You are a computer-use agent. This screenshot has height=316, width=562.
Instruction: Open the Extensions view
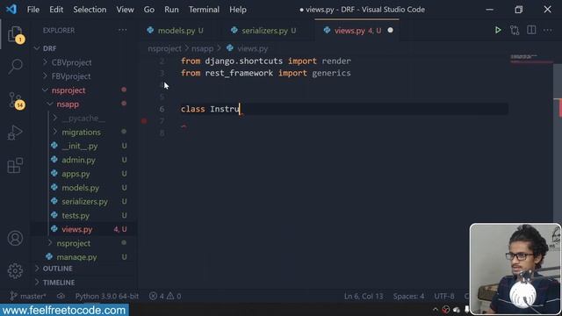click(x=15, y=165)
